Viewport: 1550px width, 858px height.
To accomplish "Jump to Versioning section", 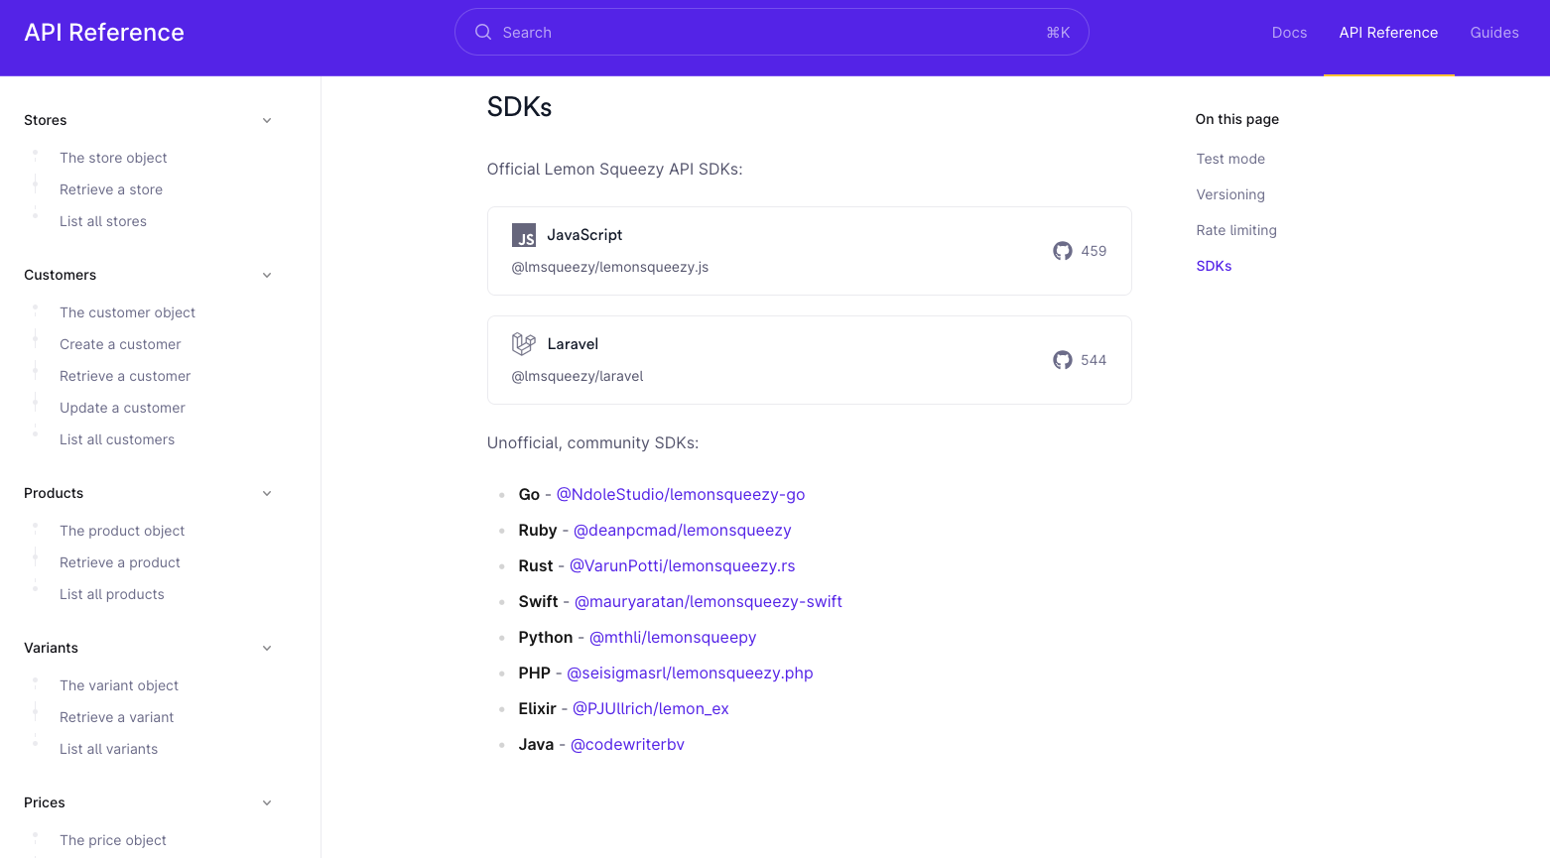I will (x=1230, y=194).
